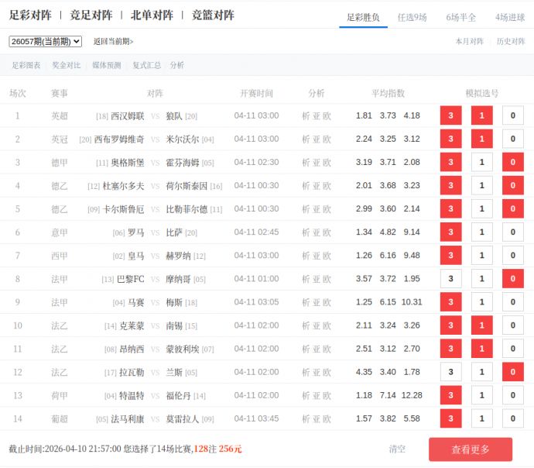Viewport: 534px width, 468px height.
Task: Open the 历史对阵 link
Action: click(511, 42)
